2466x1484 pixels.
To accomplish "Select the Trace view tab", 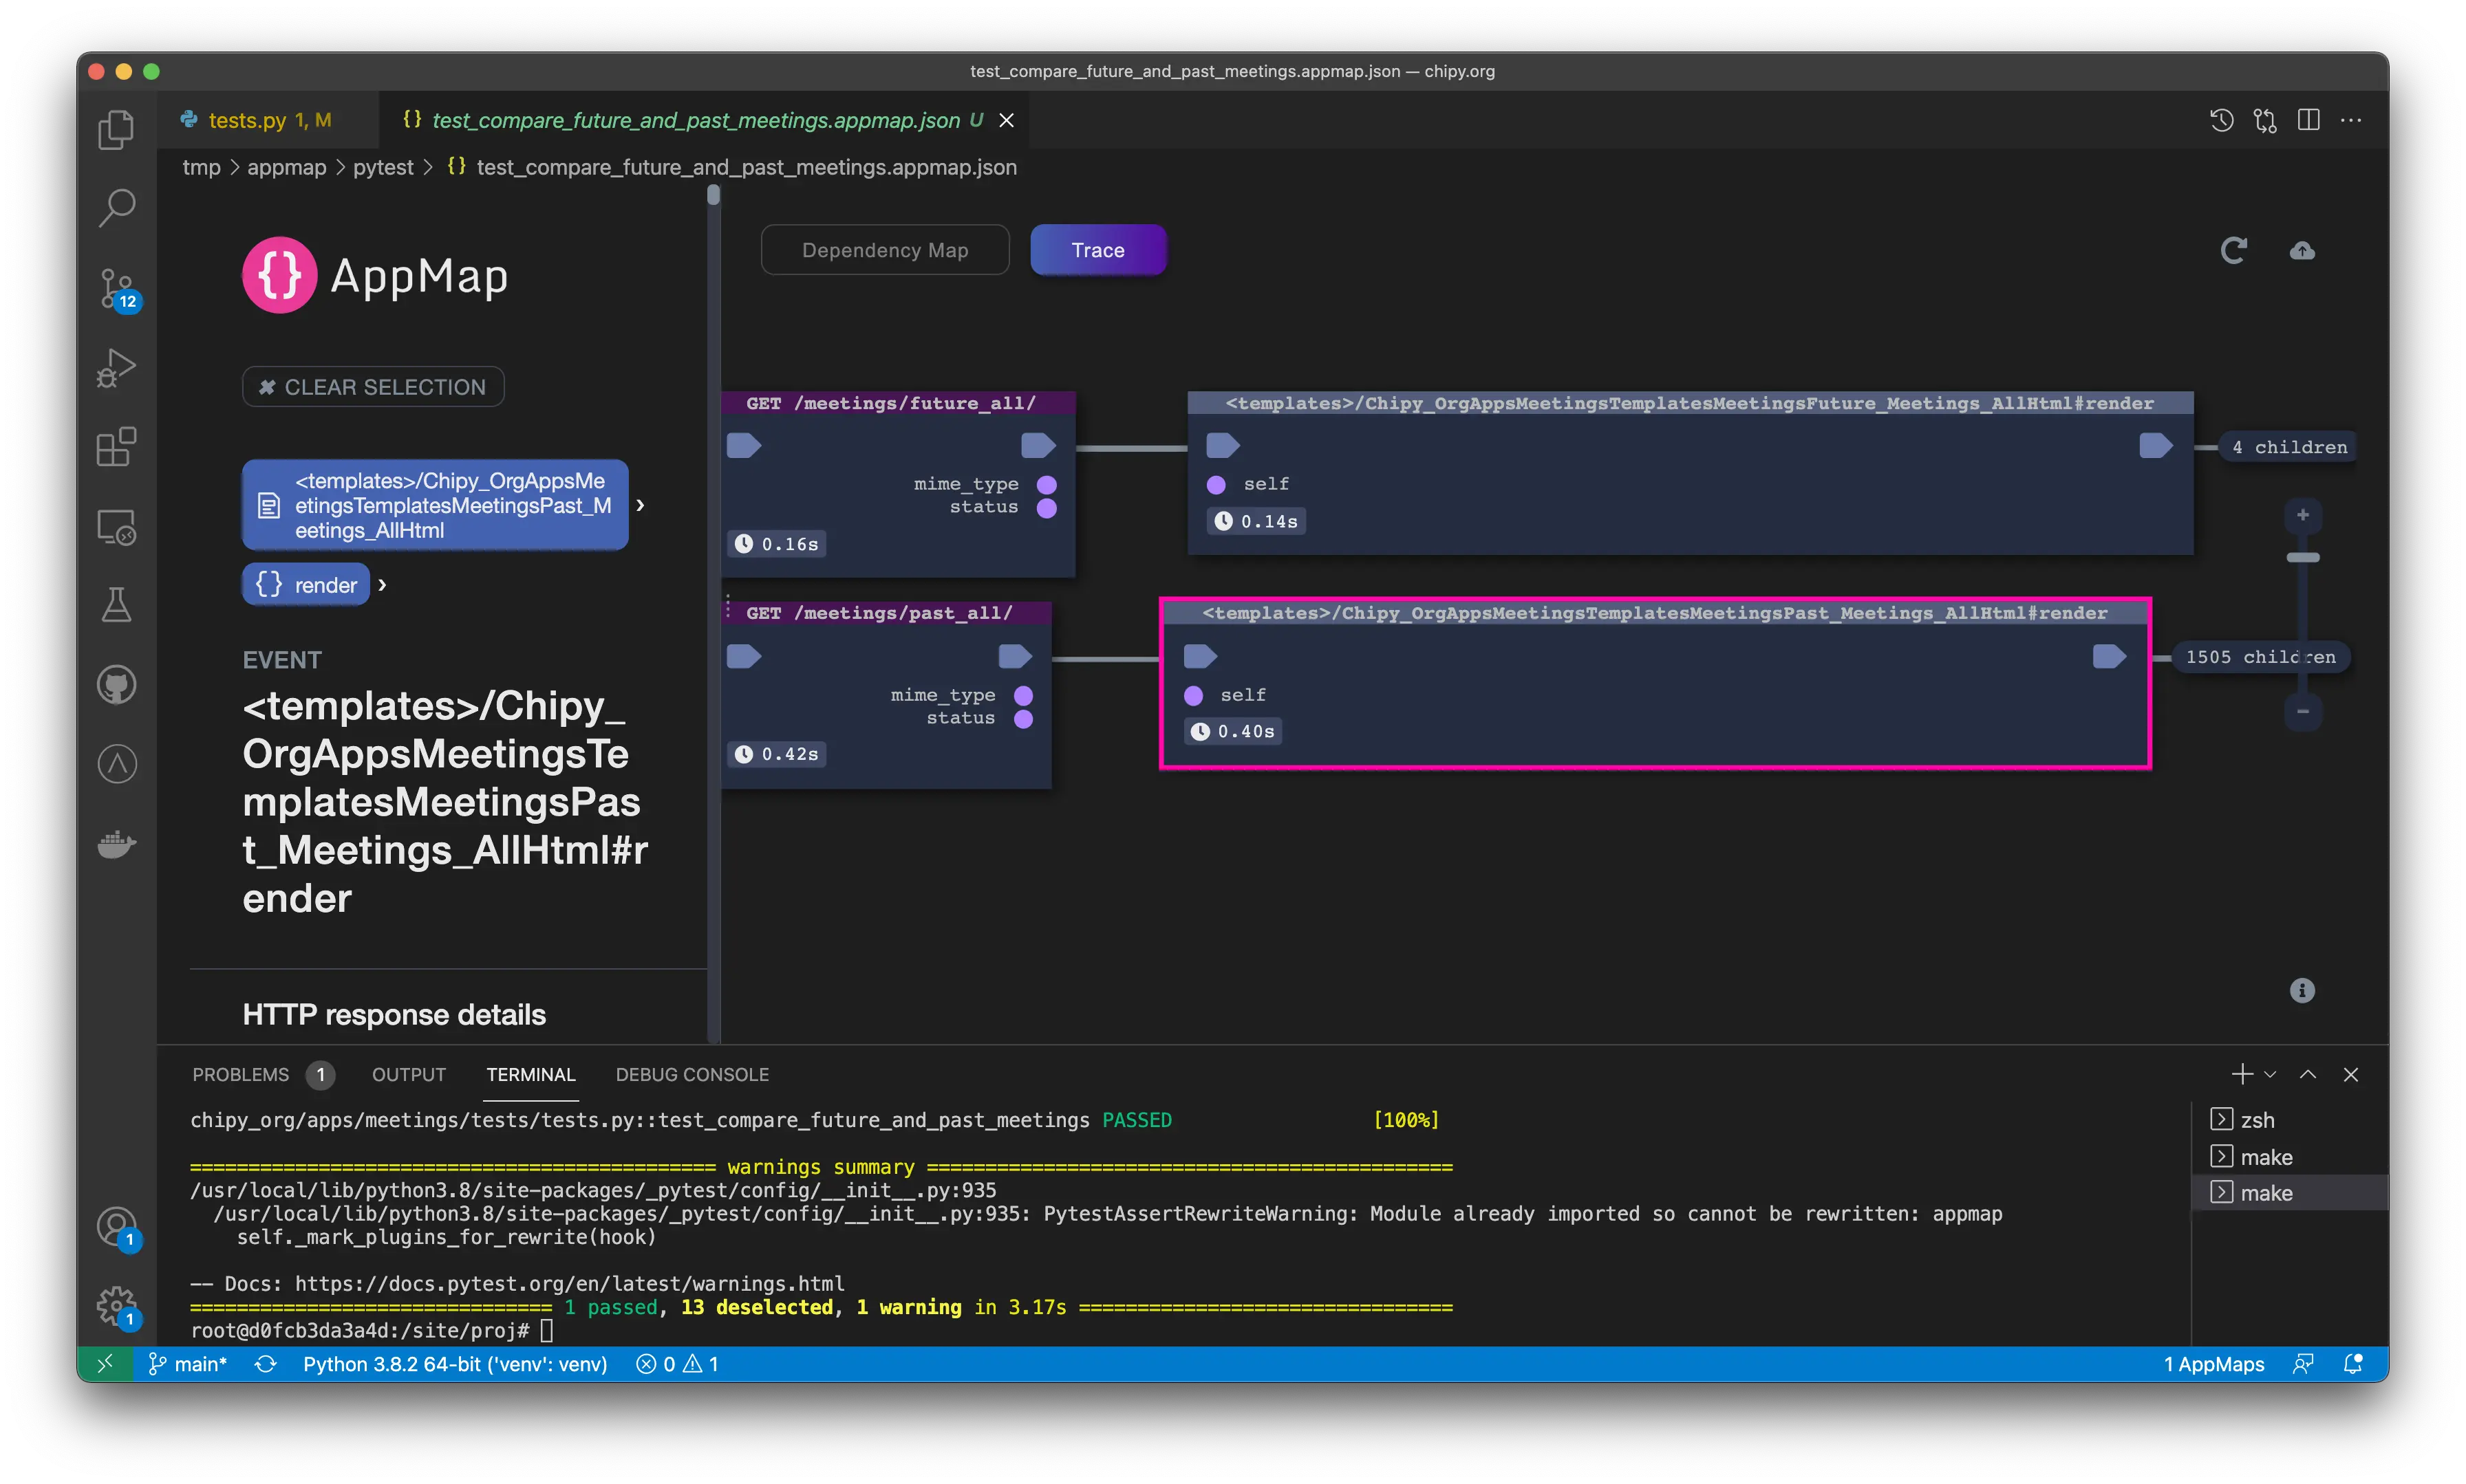I will 1097,250.
